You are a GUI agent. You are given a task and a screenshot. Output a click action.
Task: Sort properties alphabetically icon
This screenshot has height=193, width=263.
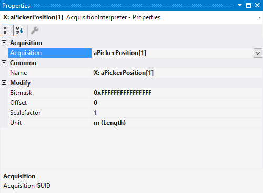tap(19, 30)
